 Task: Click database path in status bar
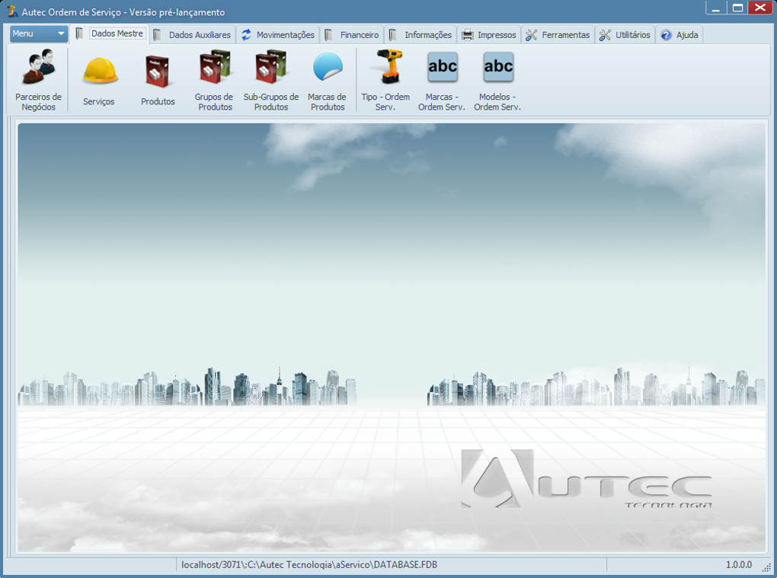pyautogui.click(x=309, y=564)
